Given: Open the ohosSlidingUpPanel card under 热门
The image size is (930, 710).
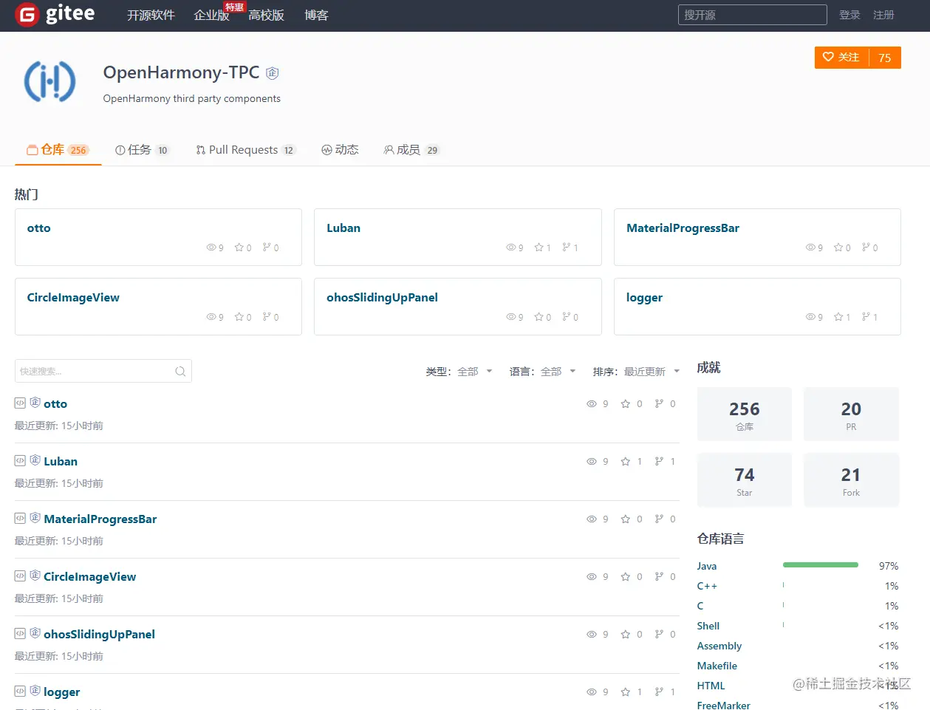Looking at the screenshot, I should pyautogui.click(x=458, y=307).
